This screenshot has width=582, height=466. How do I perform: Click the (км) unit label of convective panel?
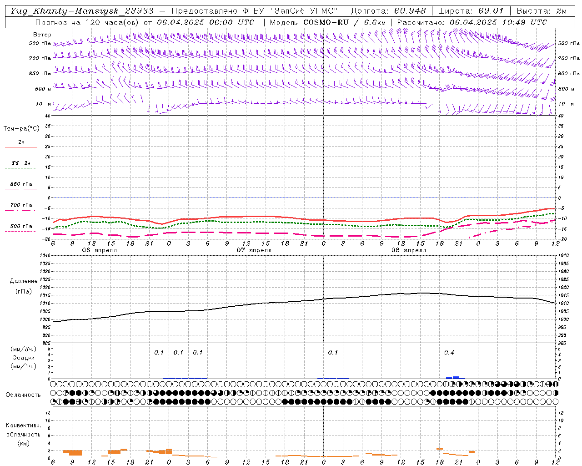pos(23,443)
